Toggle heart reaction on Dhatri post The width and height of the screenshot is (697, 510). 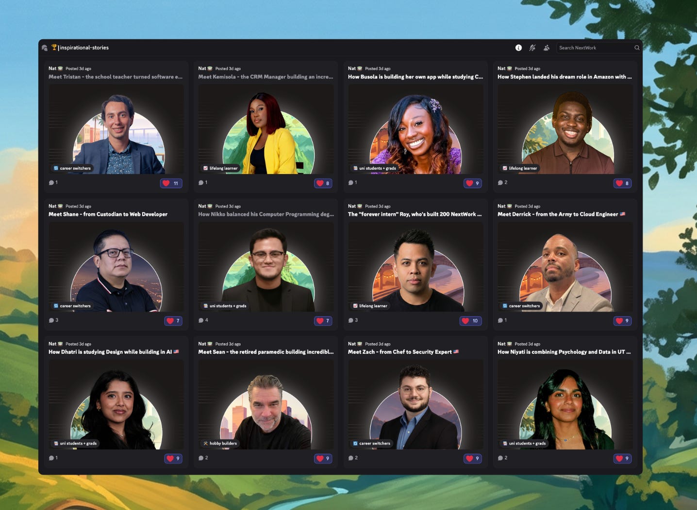click(173, 459)
